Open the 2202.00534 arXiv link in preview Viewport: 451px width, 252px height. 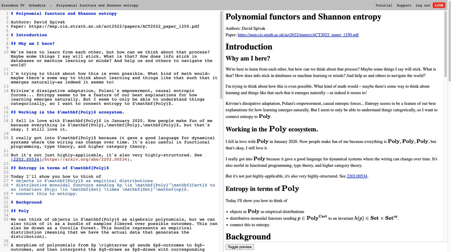pyautogui.click(x=357, y=176)
